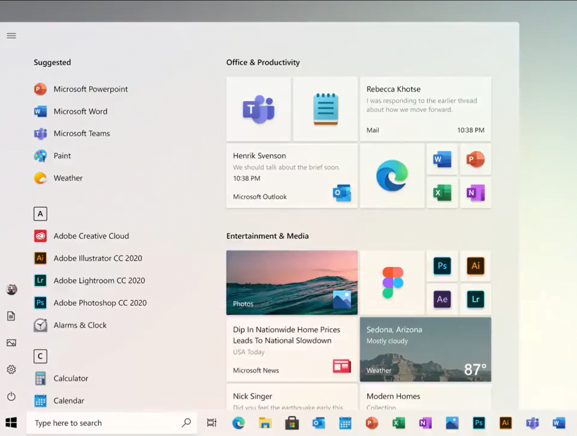Image resolution: width=577 pixels, height=436 pixels.
Task: Select Alarms & Clock in app list
Action: tap(80, 325)
